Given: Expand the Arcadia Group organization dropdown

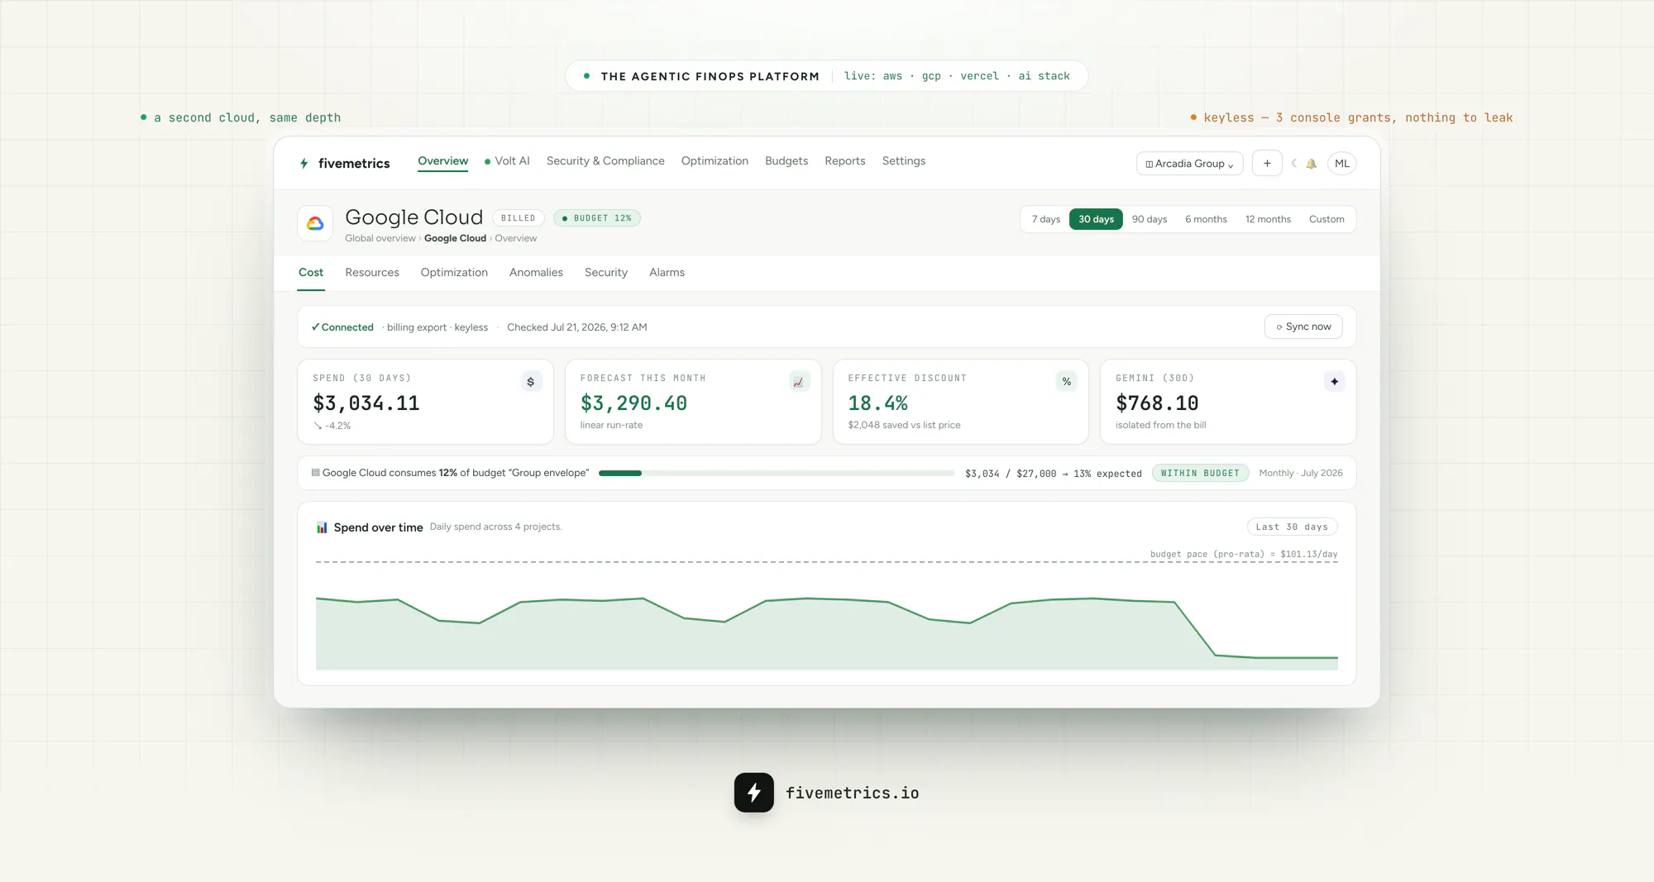Looking at the screenshot, I should point(1189,164).
